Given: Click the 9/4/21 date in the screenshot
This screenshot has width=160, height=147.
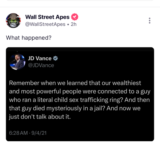Looking at the screenshot, I should [39, 133].
